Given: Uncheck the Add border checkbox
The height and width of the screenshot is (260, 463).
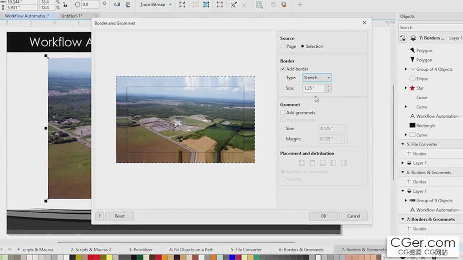Looking at the screenshot, I should 283,69.
